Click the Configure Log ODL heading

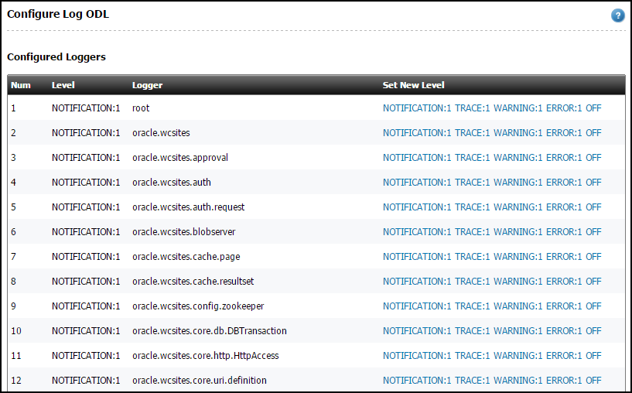point(58,14)
